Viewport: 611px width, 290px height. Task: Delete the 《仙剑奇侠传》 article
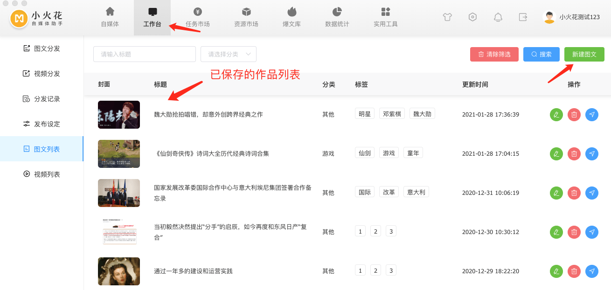[574, 153]
